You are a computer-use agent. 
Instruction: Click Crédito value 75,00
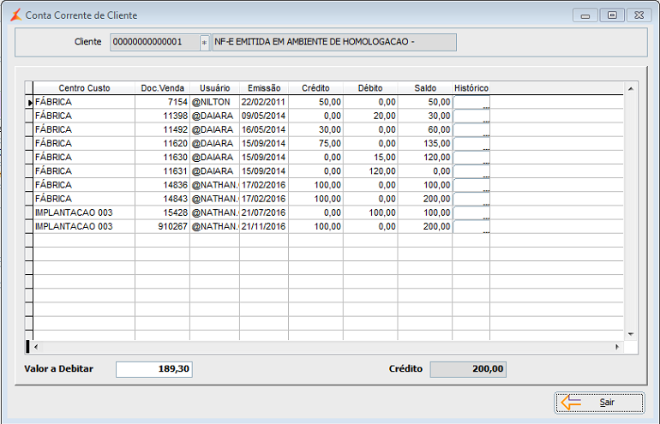tap(315, 144)
